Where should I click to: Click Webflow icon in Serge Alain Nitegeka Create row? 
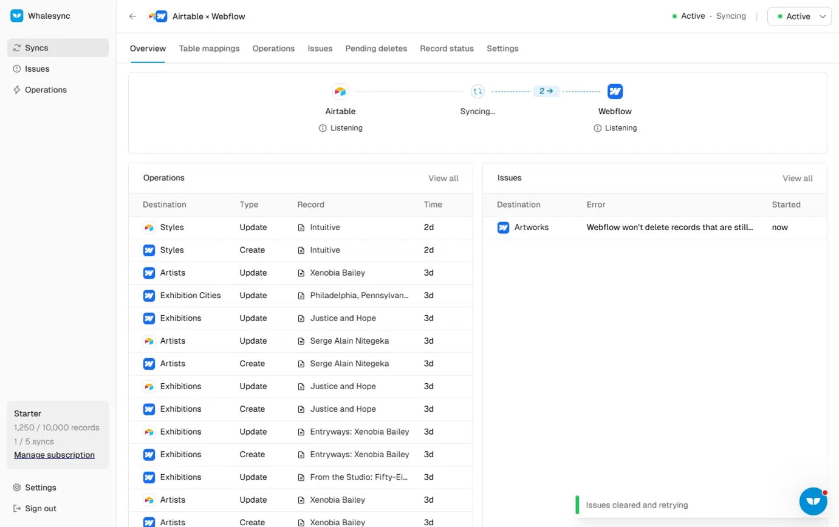[149, 364]
